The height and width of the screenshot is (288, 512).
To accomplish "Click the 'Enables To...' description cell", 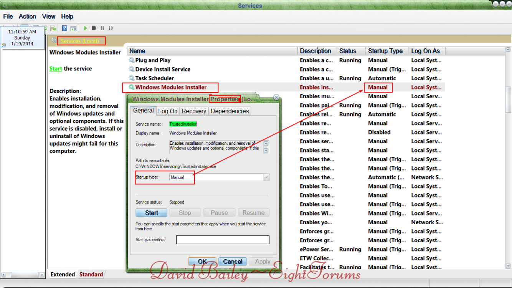I will click(317, 186).
